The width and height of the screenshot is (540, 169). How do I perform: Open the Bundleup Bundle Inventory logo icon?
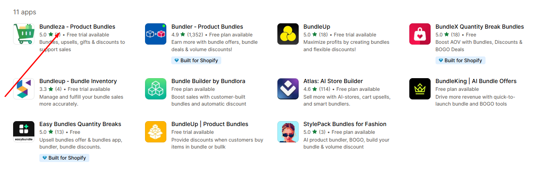(x=24, y=88)
